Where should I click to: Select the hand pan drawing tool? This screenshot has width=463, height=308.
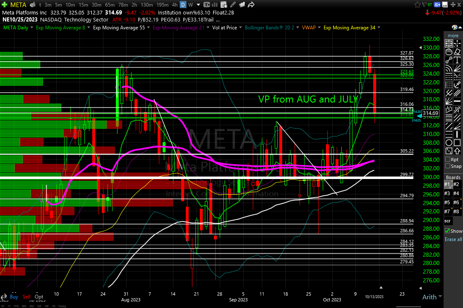[449, 52]
